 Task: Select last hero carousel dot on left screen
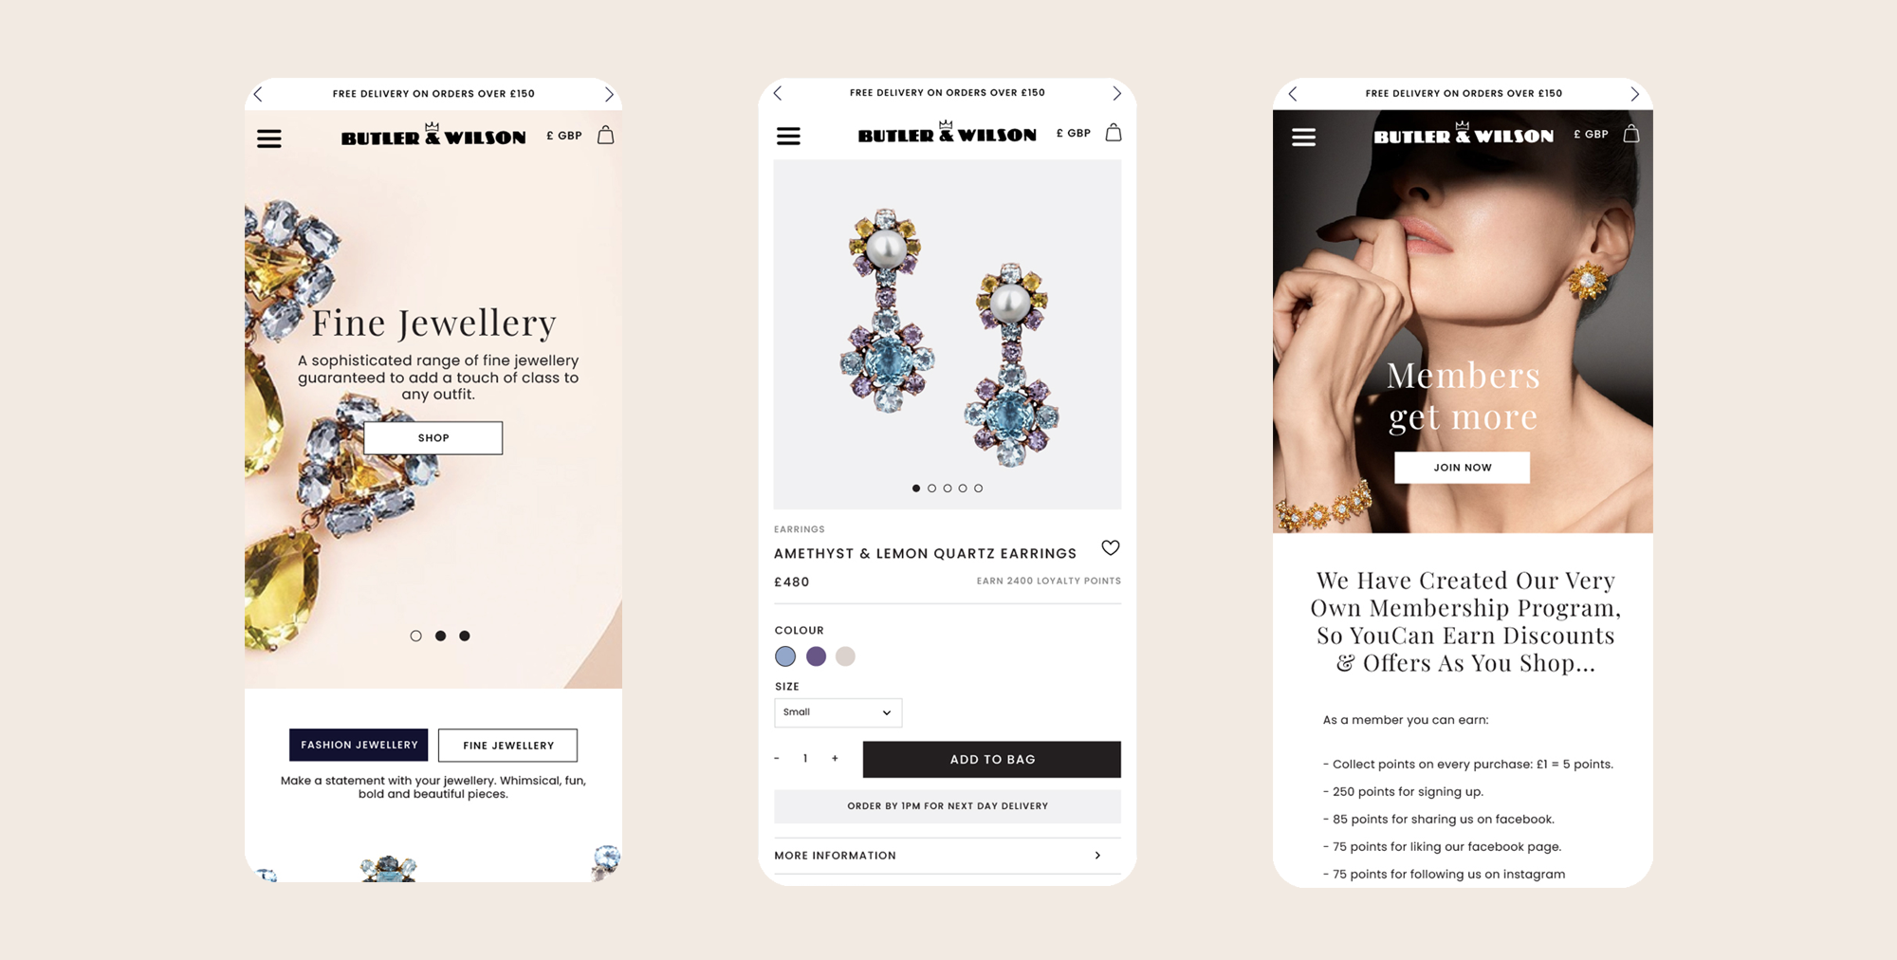pos(465,636)
